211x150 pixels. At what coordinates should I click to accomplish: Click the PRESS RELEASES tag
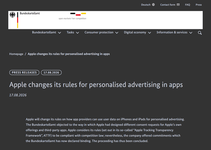pyautogui.click(x=24, y=72)
